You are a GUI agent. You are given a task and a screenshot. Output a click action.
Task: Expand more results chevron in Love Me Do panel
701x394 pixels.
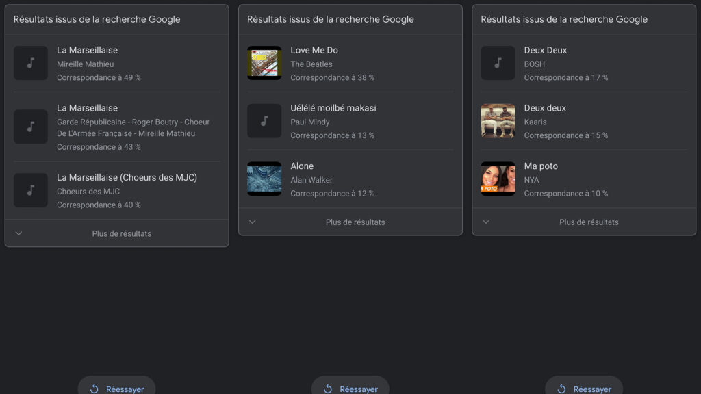click(x=253, y=222)
